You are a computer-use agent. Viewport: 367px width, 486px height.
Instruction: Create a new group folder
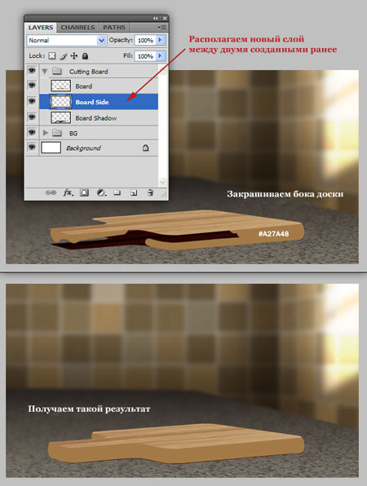(117, 192)
